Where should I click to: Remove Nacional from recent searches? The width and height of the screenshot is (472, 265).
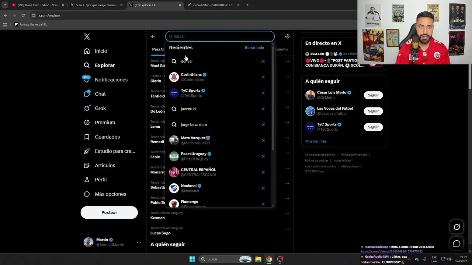point(263,188)
